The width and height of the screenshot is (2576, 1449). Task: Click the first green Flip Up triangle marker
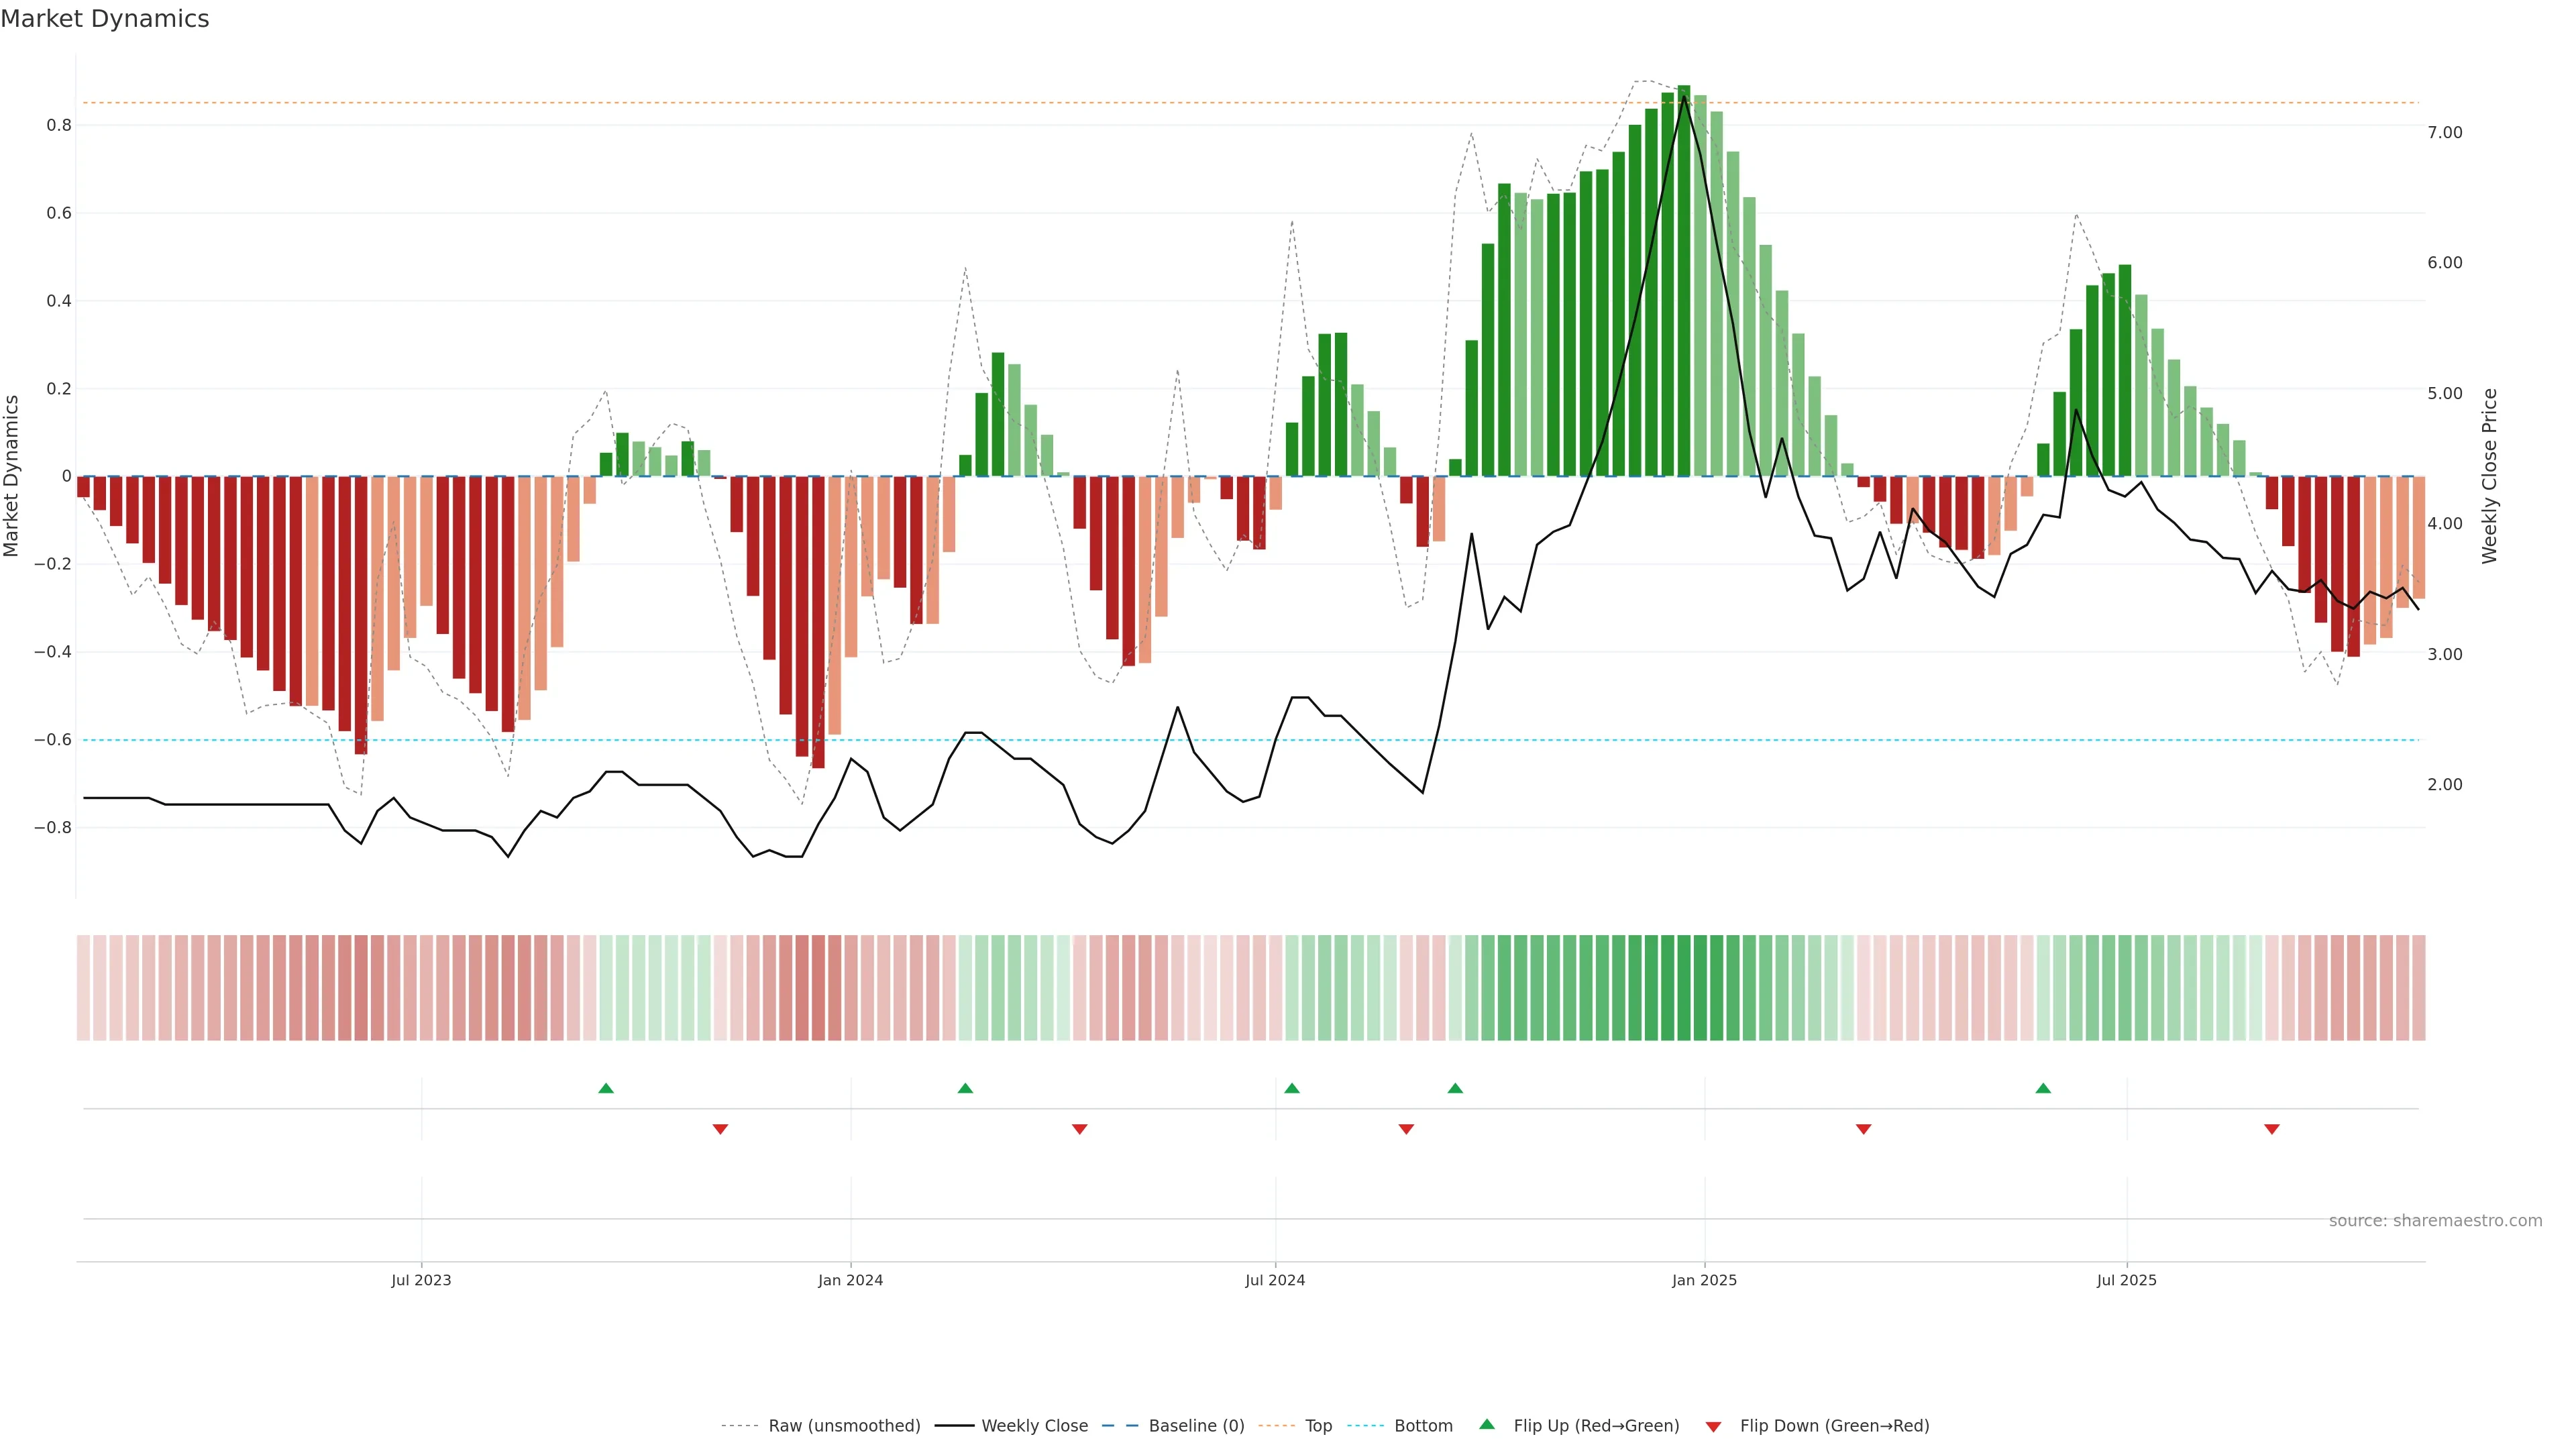point(606,1088)
